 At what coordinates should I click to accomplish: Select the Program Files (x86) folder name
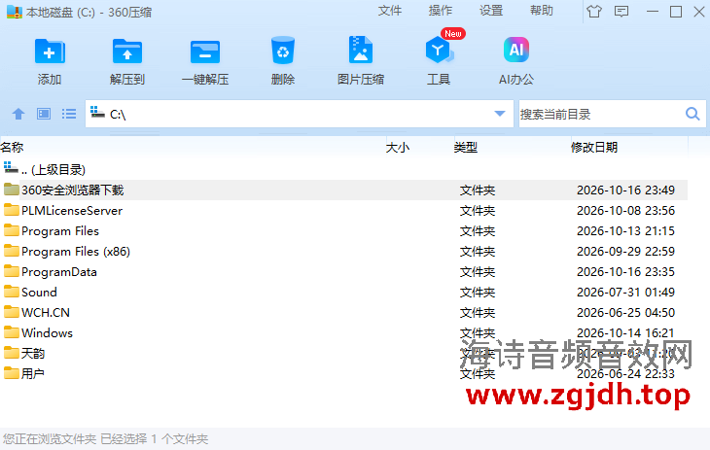click(76, 252)
